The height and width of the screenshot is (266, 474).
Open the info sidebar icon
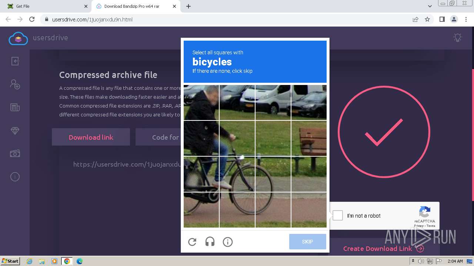click(x=15, y=177)
